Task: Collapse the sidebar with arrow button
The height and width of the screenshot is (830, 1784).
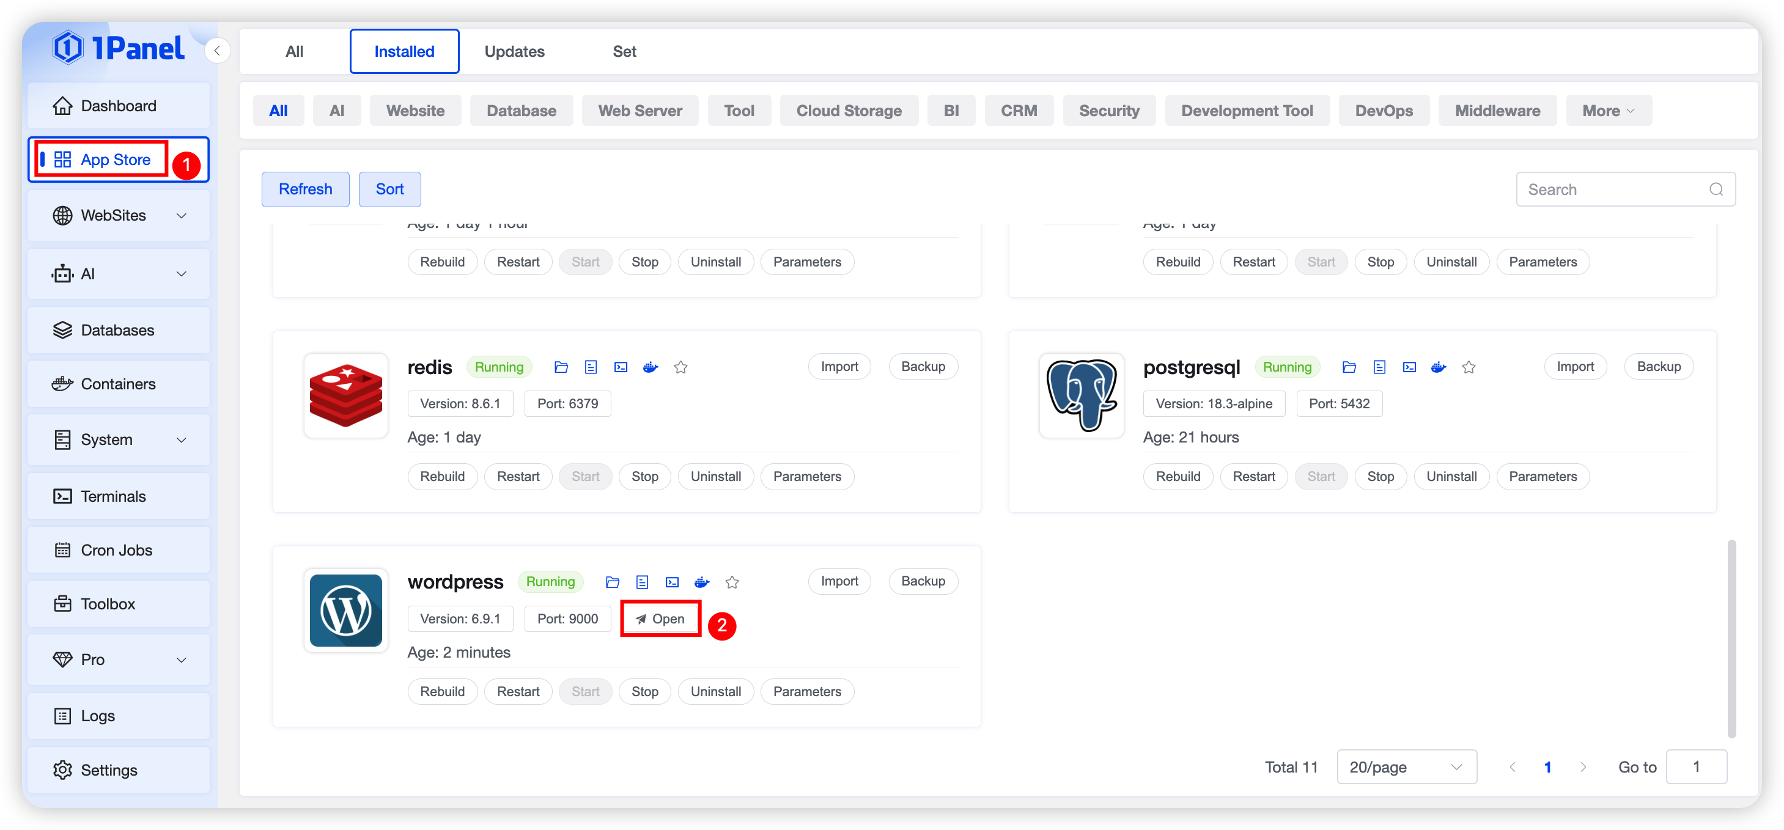Action: pos(218,51)
